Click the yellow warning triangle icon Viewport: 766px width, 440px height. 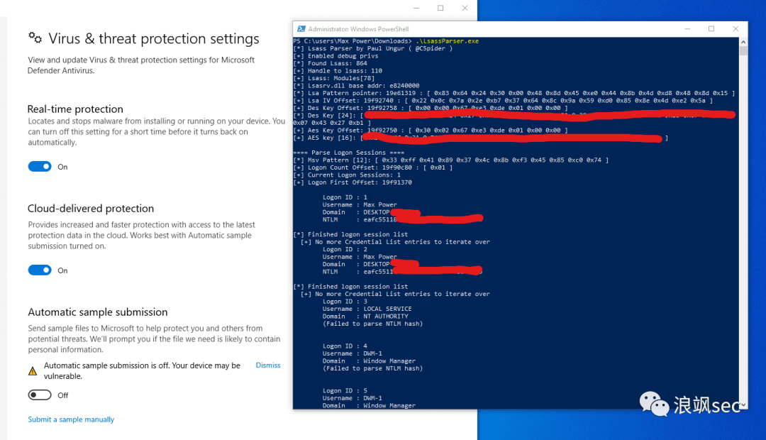click(33, 371)
